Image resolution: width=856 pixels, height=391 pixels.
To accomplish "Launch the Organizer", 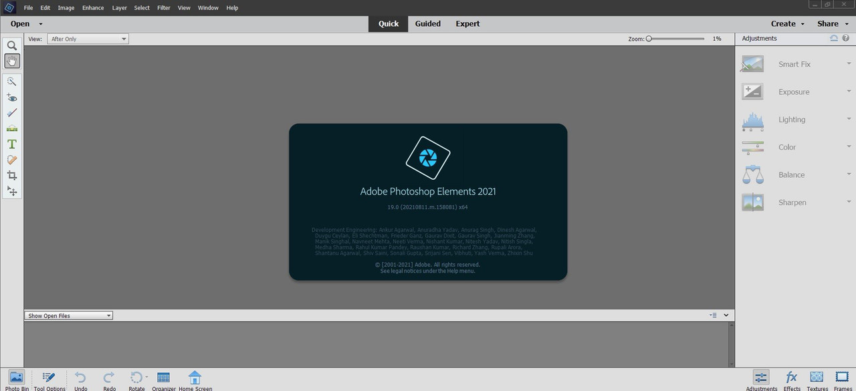I will tap(163, 380).
